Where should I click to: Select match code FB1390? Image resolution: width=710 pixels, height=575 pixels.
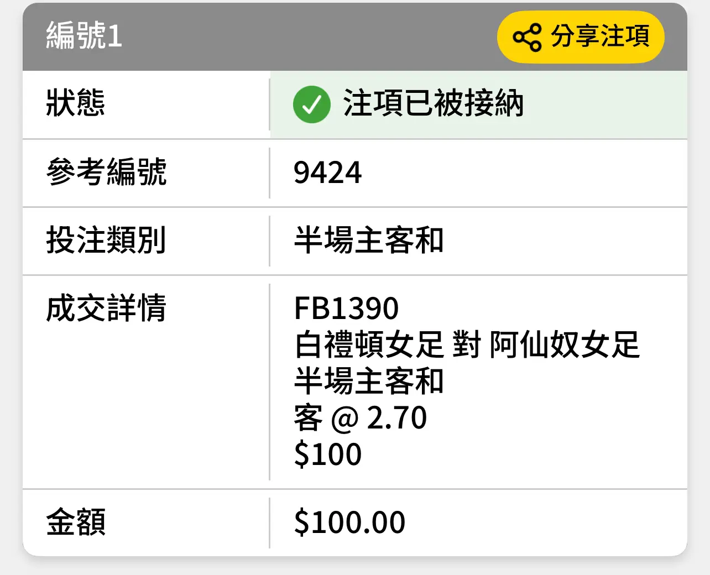[346, 309]
